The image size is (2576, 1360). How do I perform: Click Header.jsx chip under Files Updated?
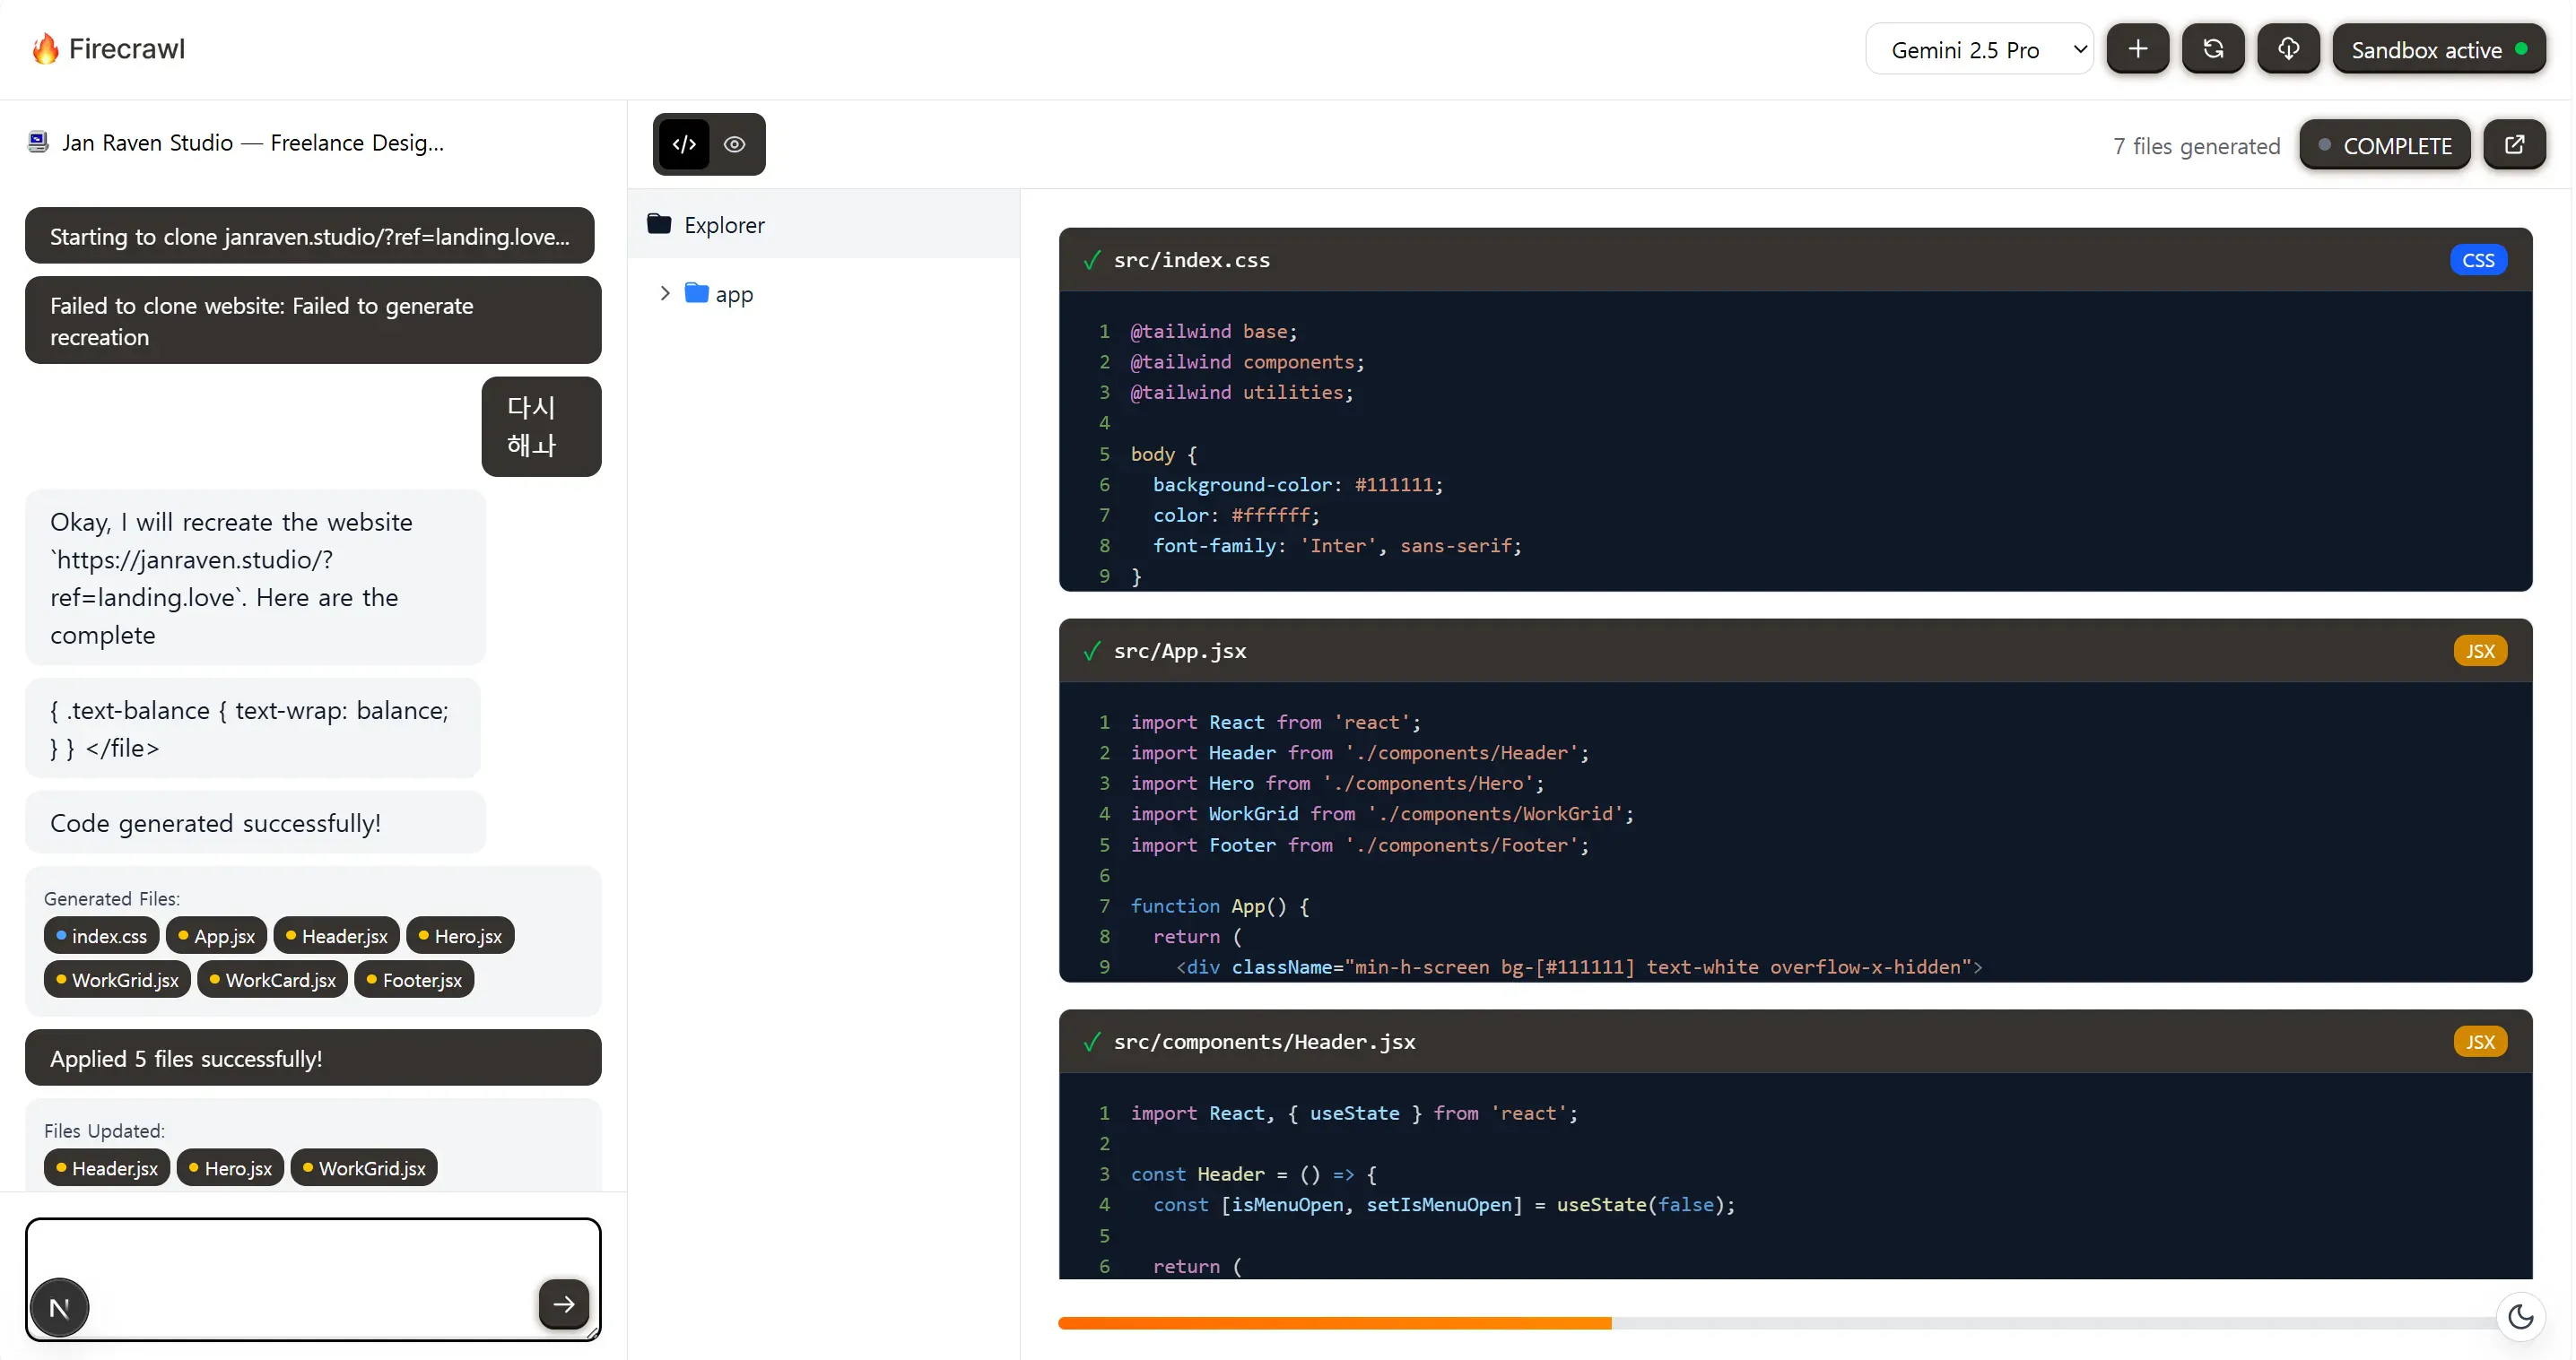coord(107,1168)
